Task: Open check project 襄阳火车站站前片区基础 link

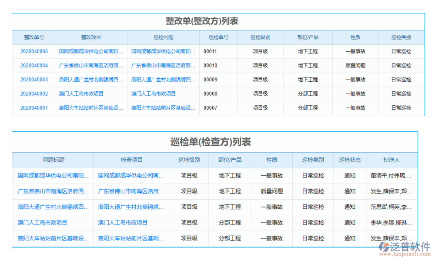Action: point(130,238)
